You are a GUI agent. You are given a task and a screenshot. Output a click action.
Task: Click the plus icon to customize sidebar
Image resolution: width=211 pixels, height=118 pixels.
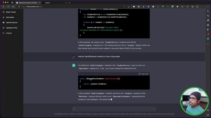tap(208, 44)
